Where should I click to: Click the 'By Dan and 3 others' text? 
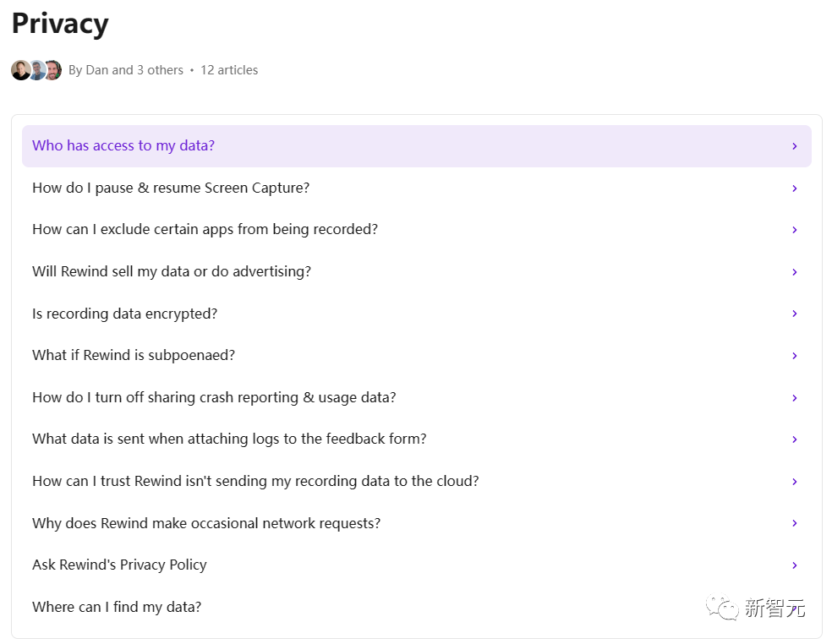126,70
